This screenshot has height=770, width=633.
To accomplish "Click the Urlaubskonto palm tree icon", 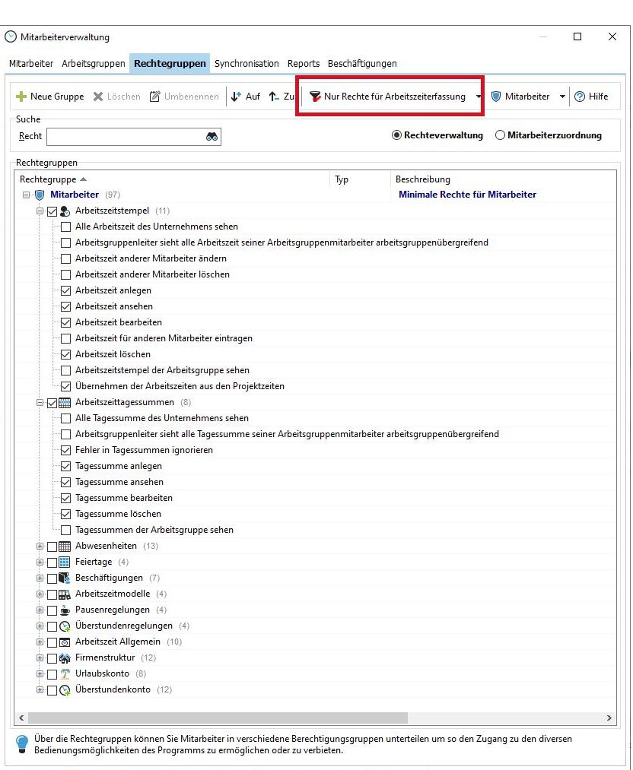I will click(x=65, y=673).
